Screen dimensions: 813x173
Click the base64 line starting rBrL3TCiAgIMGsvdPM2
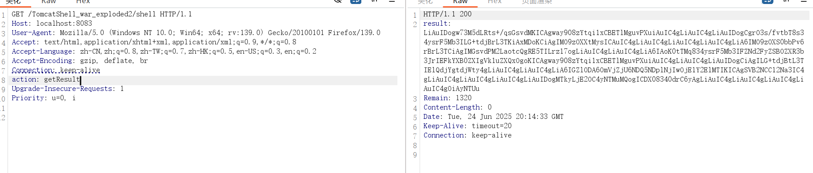[x=614, y=51]
